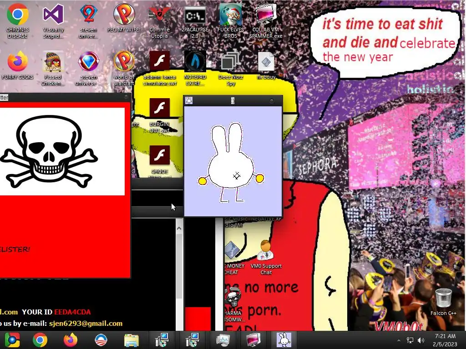Select the BURGIN OUT.swf Flash file
This screenshot has width=466, height=349.
160,115
